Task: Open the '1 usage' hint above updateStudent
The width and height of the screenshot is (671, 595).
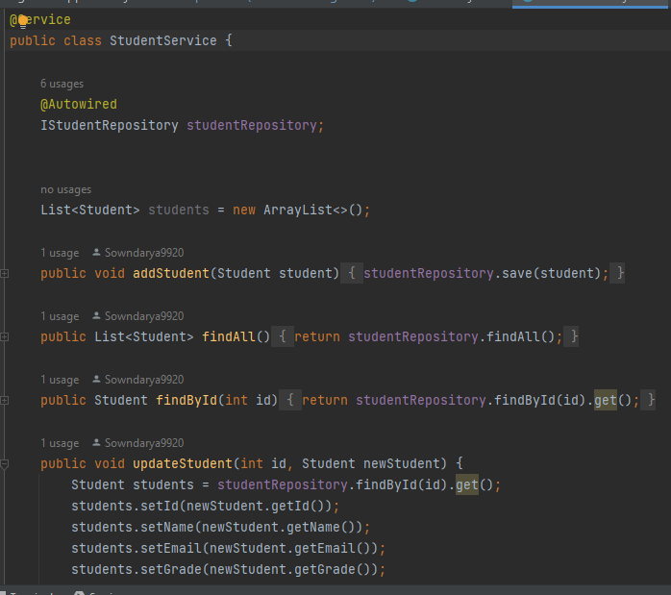Action: (60, 443)
